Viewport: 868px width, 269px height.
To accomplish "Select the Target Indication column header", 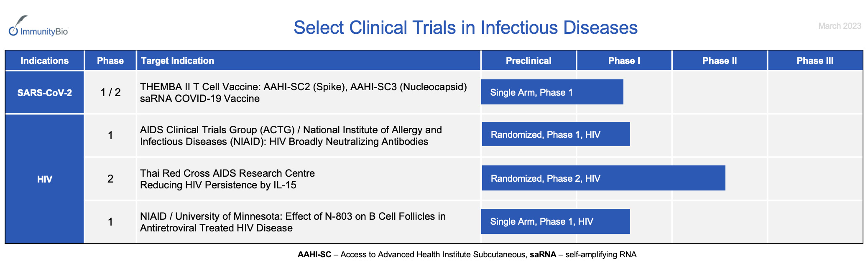I will click(x=177, y=61).
